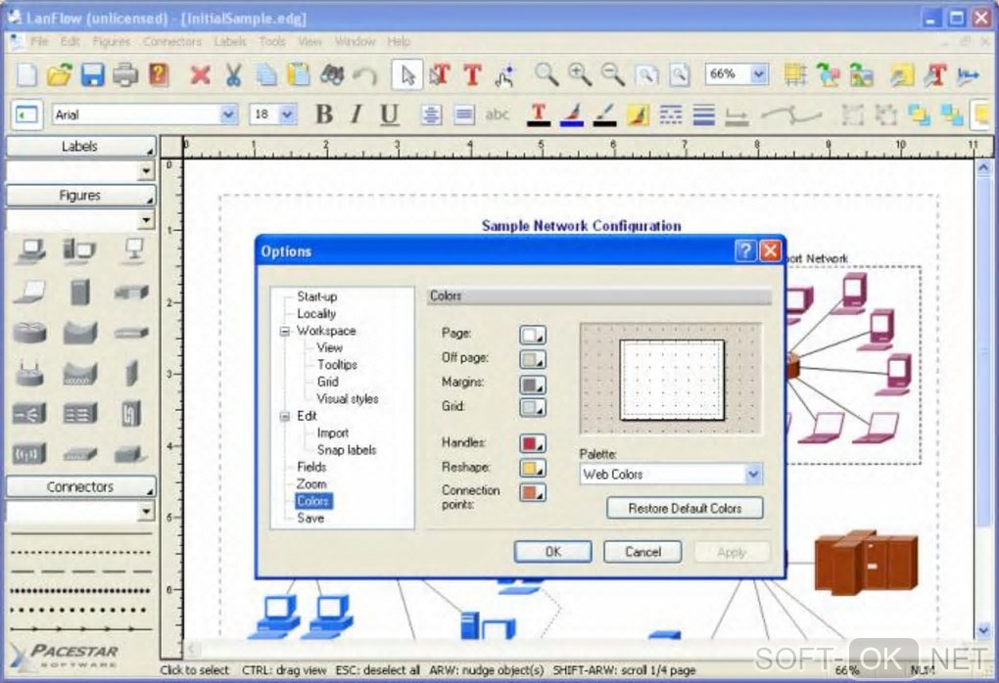Click OK in the Options dialog
The width and height of the screenshot is (999, 683).
(x=553, y=552)
